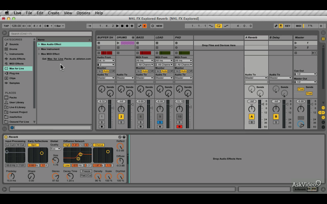Enable Freeze in Reverb device
Viewport: 327px width, 204px height.
[86, 171]
